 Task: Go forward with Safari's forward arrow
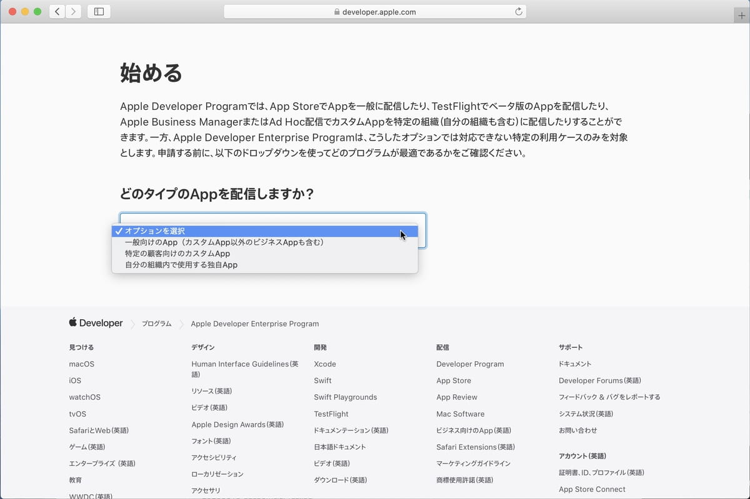tap(73, 11)
